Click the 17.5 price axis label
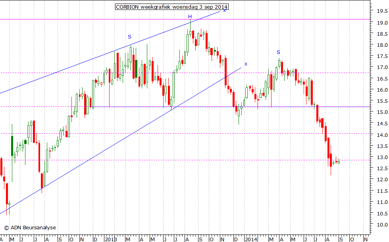The width and height of the screenshot is (389, 242). coord(382,56)
